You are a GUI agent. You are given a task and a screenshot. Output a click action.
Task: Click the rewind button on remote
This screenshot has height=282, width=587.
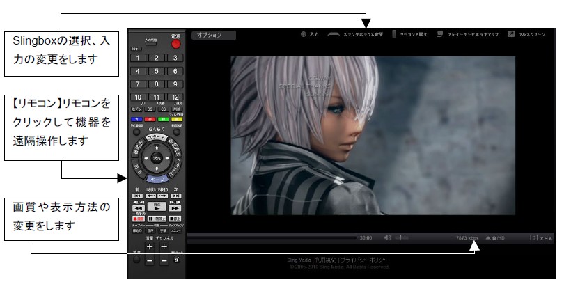pyautogui.click(x=138, y=208)
